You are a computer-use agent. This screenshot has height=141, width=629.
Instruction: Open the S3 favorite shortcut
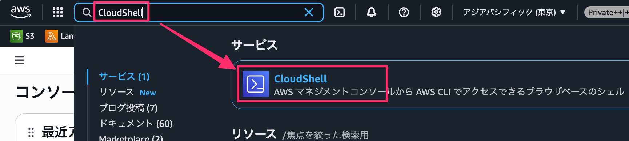[22, 36]
